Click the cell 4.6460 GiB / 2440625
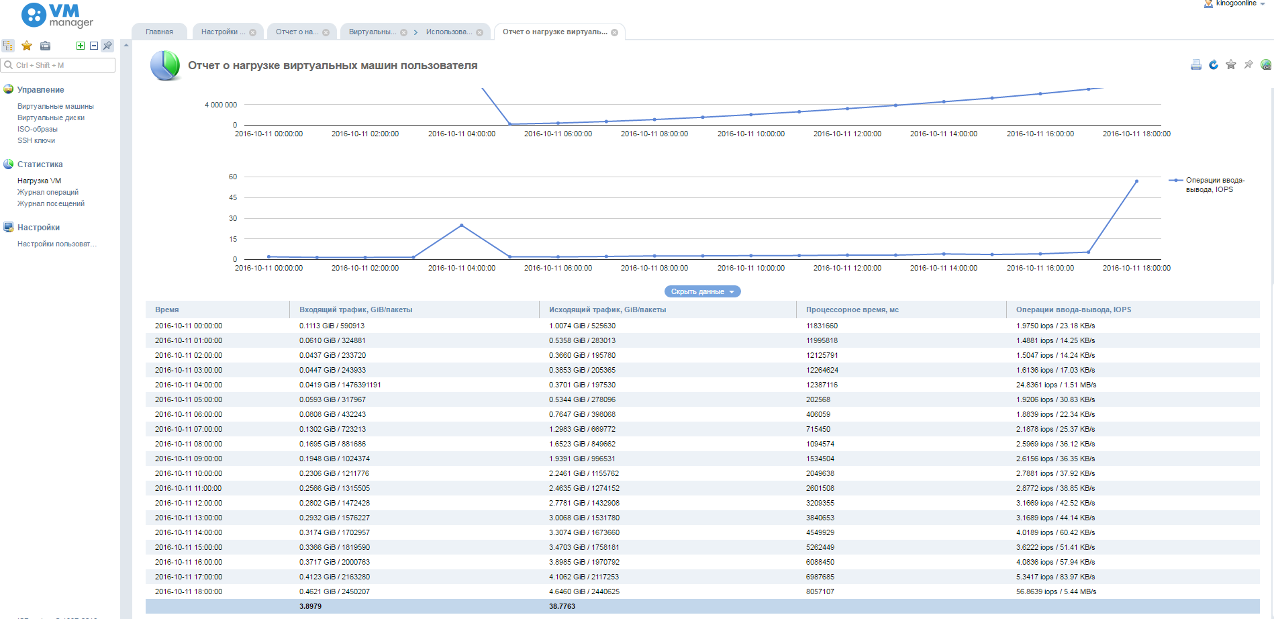The height and width of the screenshot is (619, 1274). [x=584, y=591]
